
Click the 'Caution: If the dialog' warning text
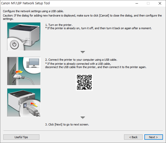[82, 17]
